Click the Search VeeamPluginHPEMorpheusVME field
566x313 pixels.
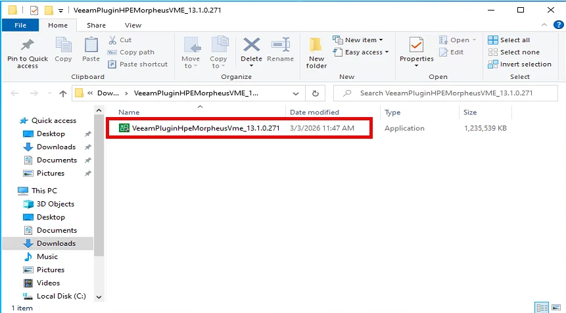point(446,93)
